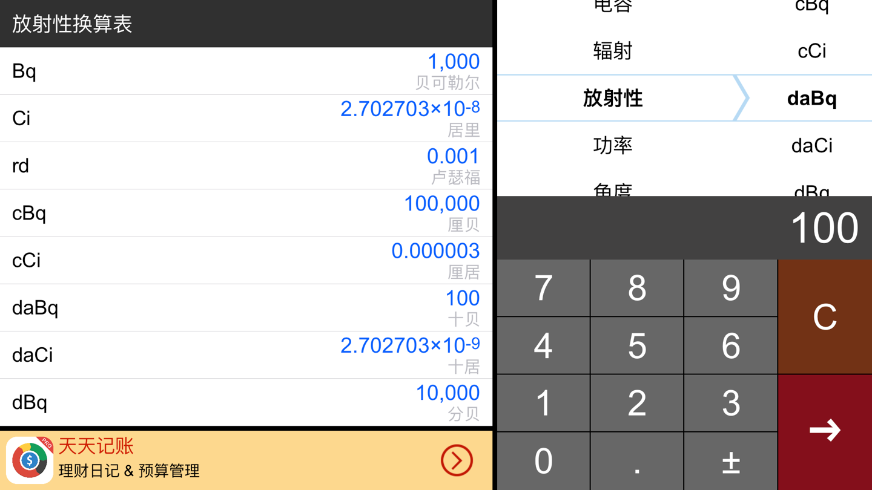Select 辐射 in the category picker

pos(613,51)
